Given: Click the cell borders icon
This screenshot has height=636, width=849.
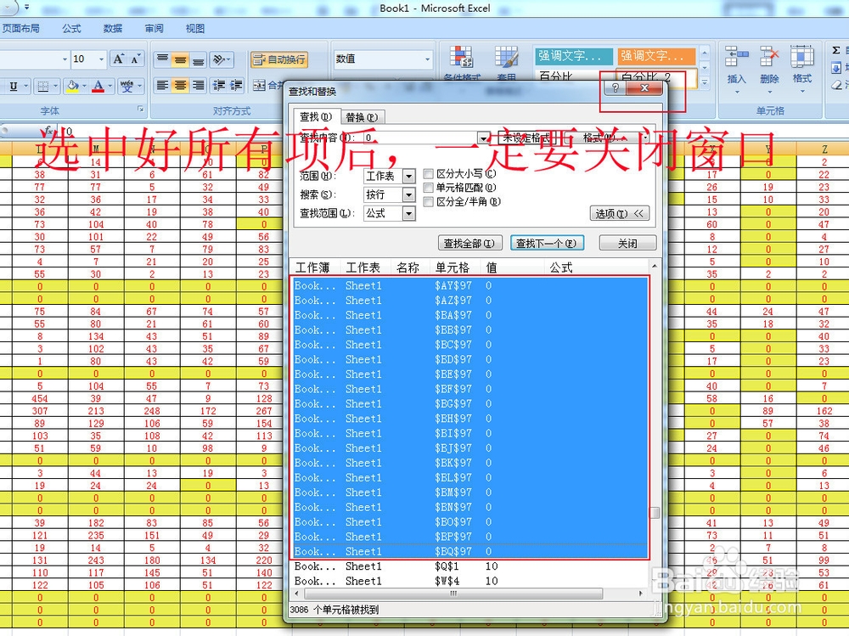Looking at the screenshot, I should click(x=43, y=86).
